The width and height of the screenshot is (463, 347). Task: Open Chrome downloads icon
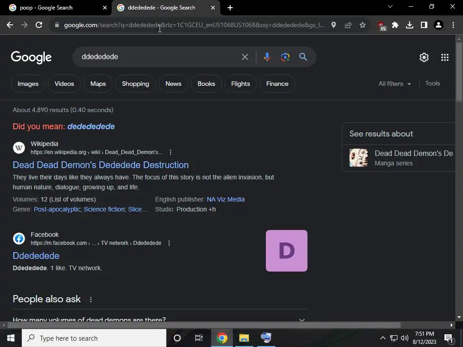point(410,25)
